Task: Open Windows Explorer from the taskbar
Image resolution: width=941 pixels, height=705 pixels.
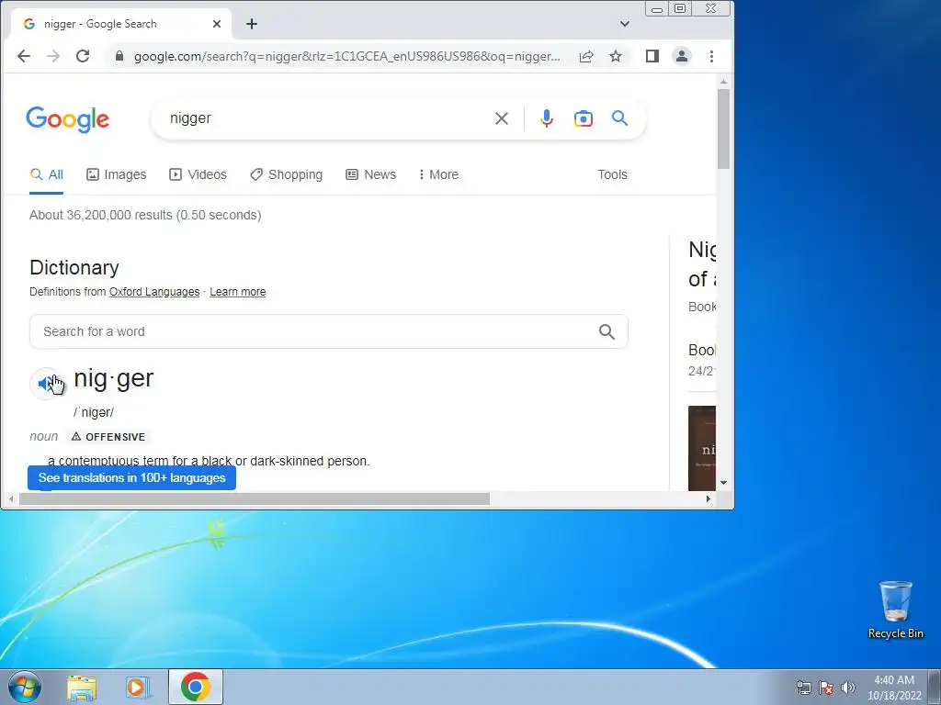Action: point(82,687)
